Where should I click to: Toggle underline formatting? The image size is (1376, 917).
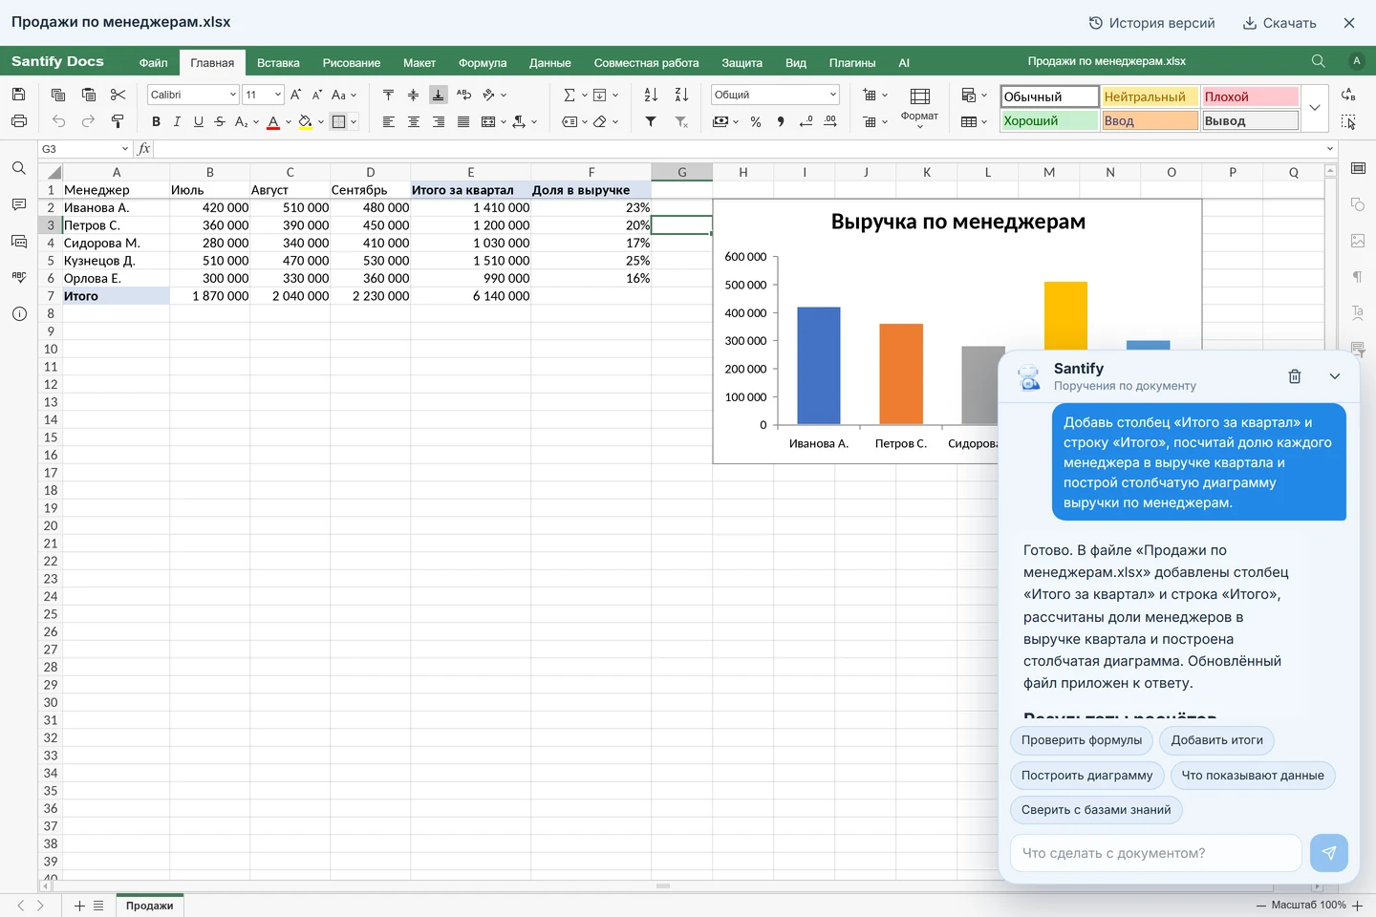pyautogui.click(x=199, y=121)
